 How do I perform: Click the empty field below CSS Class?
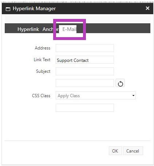85,108
